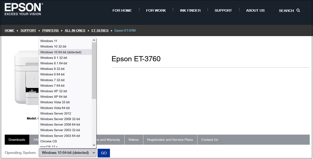
Task: Choose Windows XP 64-bit in list
Action: click(65, 97)
